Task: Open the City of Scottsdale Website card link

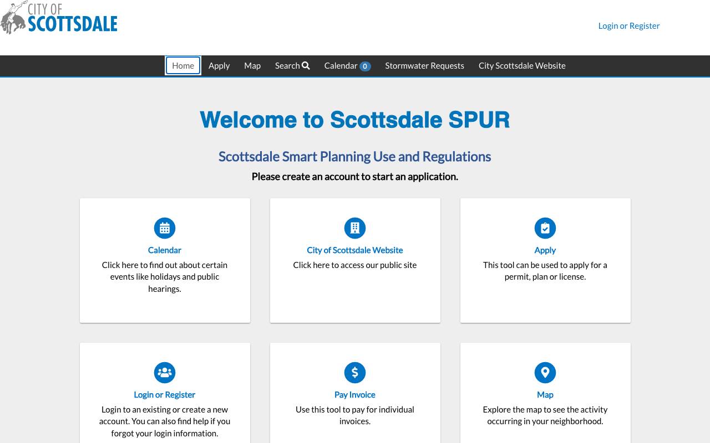Action: [355, 250]
